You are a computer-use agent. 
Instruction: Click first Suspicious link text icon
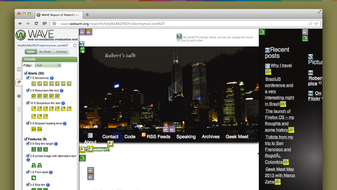(x=34, y=109)
